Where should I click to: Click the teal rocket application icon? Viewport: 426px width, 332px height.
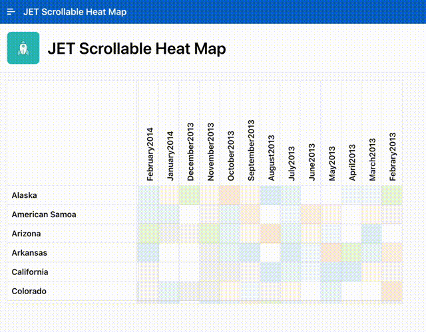click(23, 48)
